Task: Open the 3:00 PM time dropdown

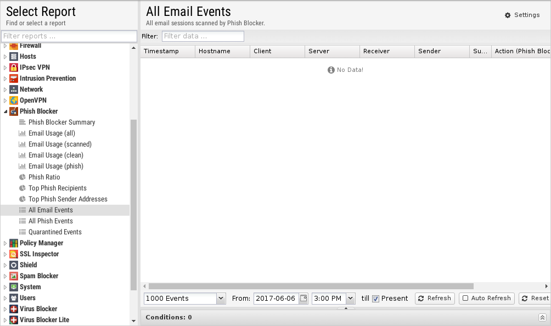Action: (x=350, y=298)
